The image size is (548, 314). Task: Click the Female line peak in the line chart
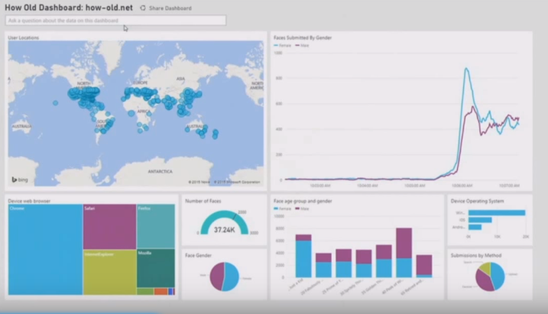(x=466, y=69)
